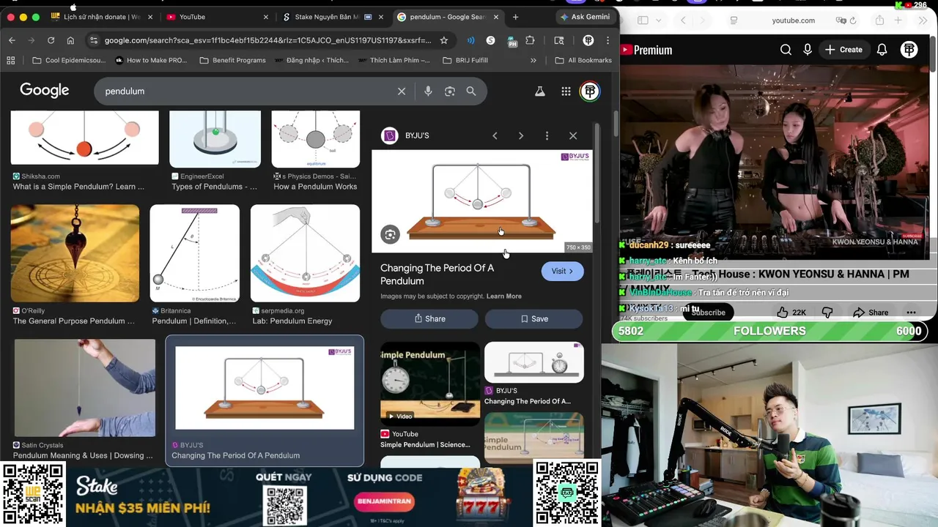Close the BYJU'S image preview panel
This screenshot has width=938, height=527.
pyautogui.click(x=573, y=135)
